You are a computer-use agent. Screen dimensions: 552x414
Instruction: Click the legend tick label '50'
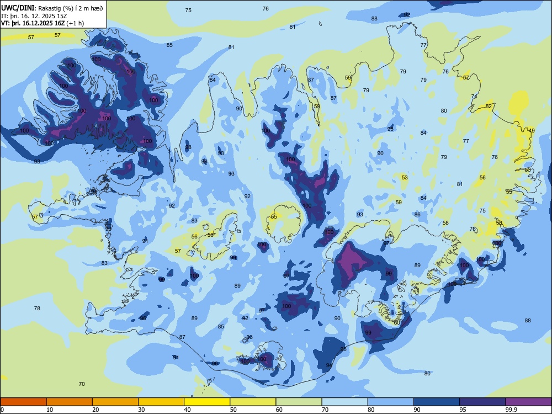coord(233,410)
